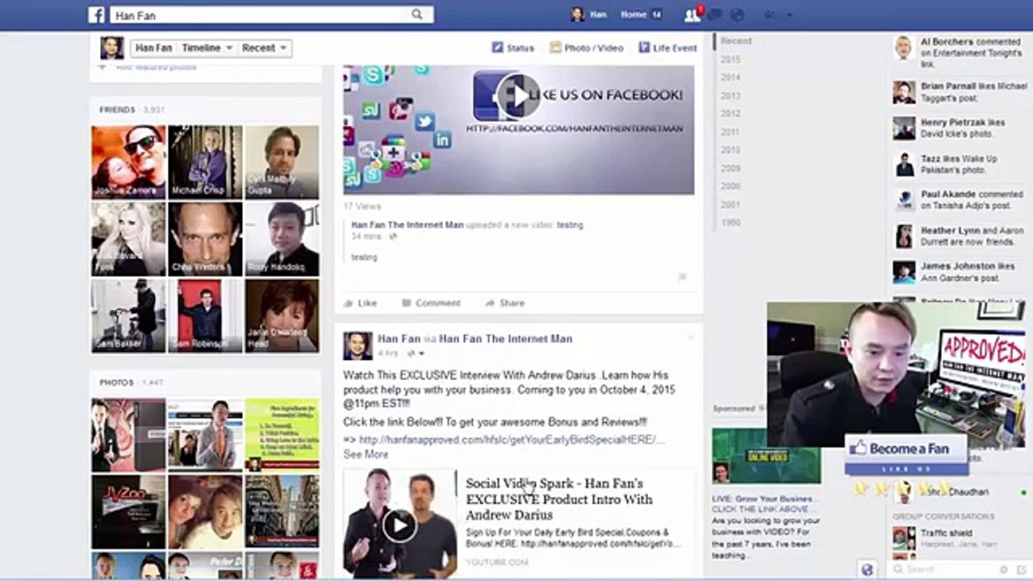Click the Become a Fan overlay button

pos(906,454)
